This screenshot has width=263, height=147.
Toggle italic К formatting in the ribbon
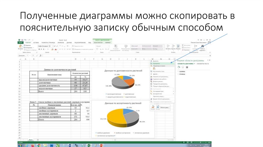(x=41, y=49)
